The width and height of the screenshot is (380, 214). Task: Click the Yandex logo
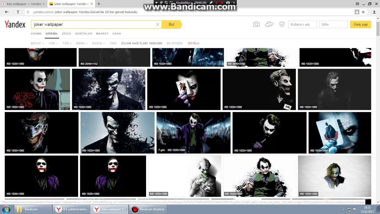pos(15,24)
